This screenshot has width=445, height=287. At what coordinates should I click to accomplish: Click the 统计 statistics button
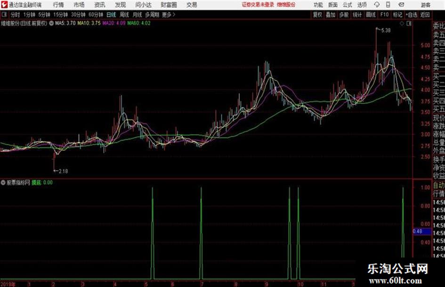357,15
